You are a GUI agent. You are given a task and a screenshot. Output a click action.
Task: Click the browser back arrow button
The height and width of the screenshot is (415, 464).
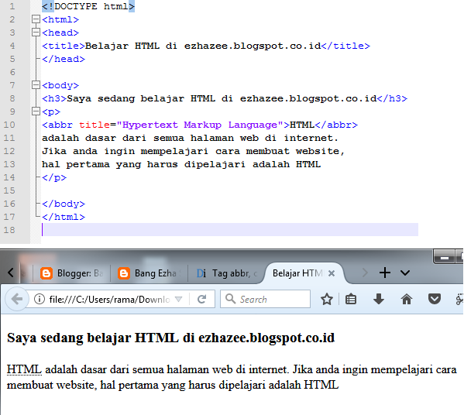pos(17,299)
